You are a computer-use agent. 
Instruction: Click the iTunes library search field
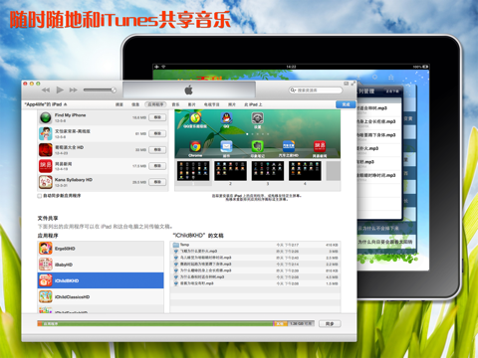[316, 90]
